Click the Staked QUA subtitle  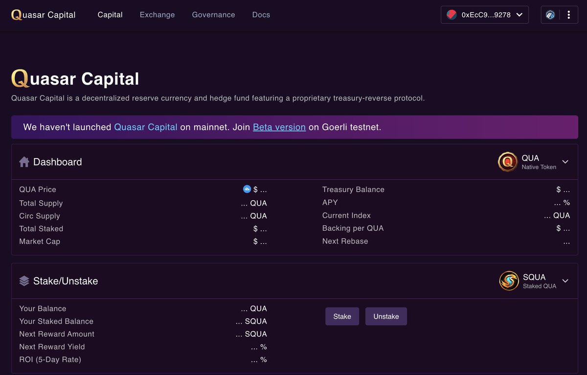click(x=540, y=286)
